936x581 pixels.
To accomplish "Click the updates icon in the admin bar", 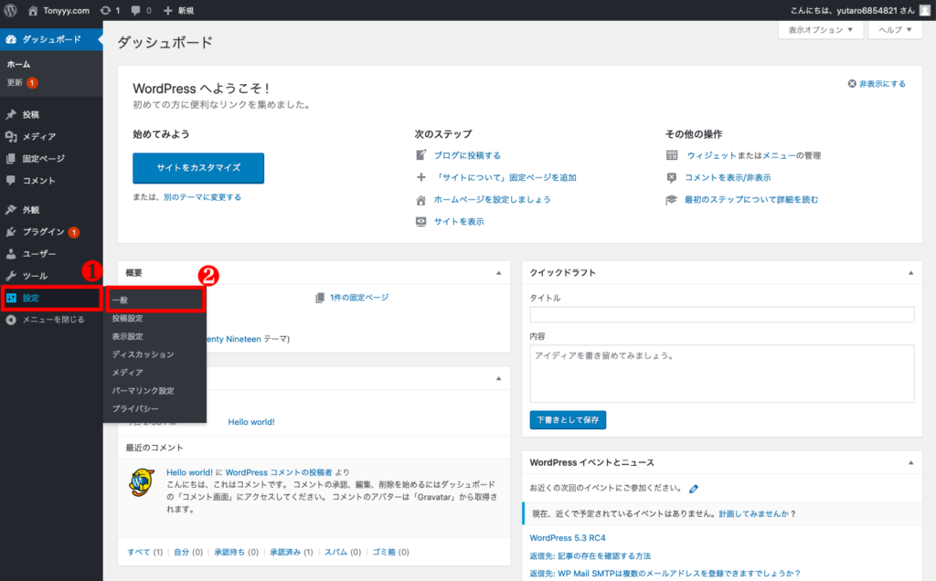I will pyautogui.click(x=106, y=10).
